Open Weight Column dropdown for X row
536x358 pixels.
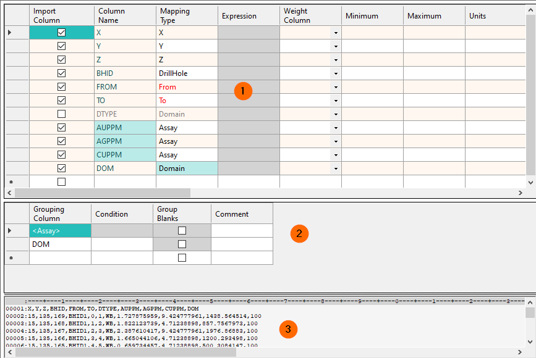tap(336, 33)
